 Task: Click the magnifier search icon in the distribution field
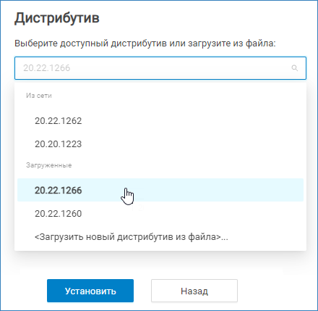(x=294, y=68)
